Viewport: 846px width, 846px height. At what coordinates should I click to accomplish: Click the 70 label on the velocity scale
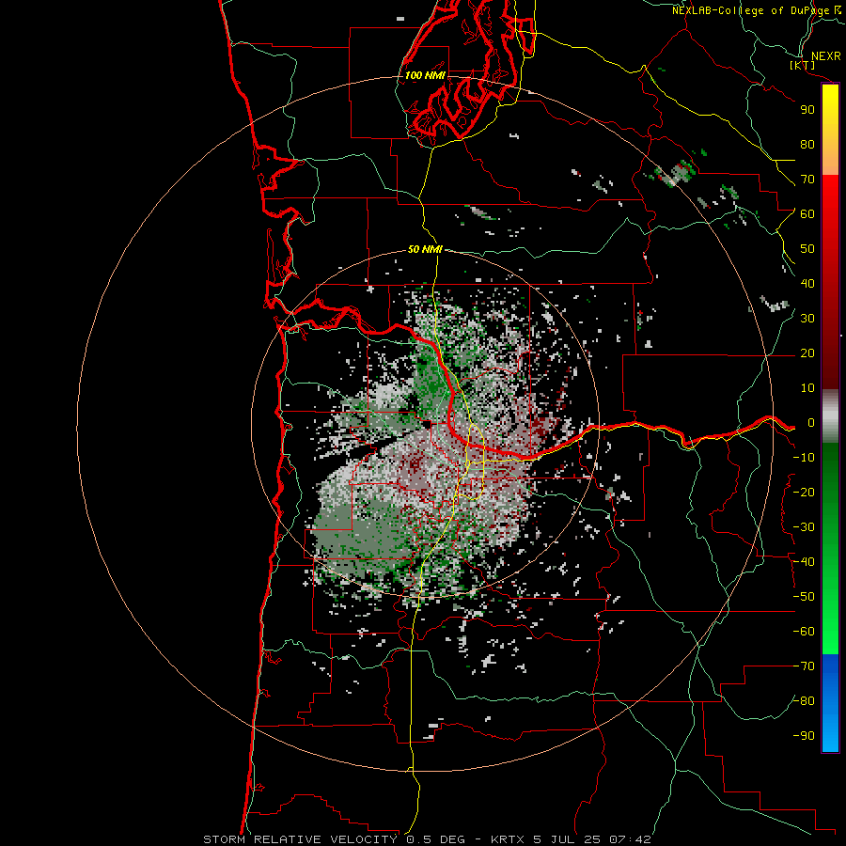point(807,180)
